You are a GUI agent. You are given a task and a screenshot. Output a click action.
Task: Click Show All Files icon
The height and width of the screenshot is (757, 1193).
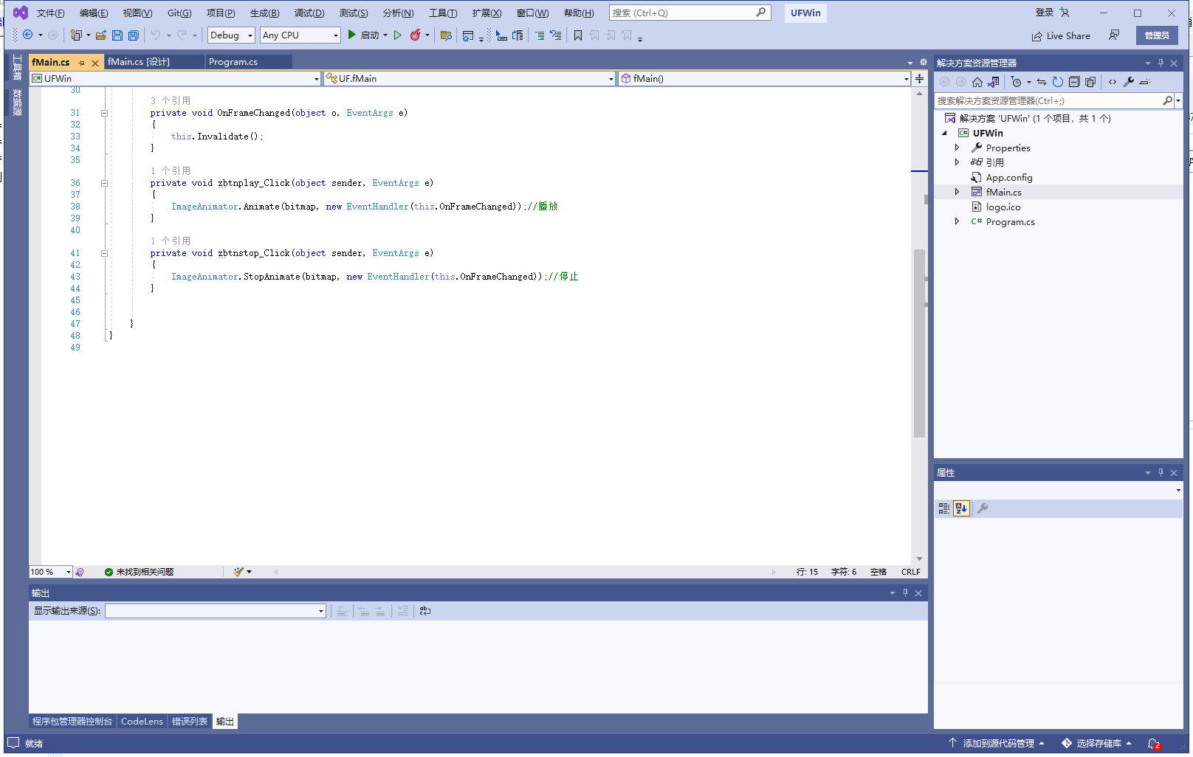pos(1090,82)
